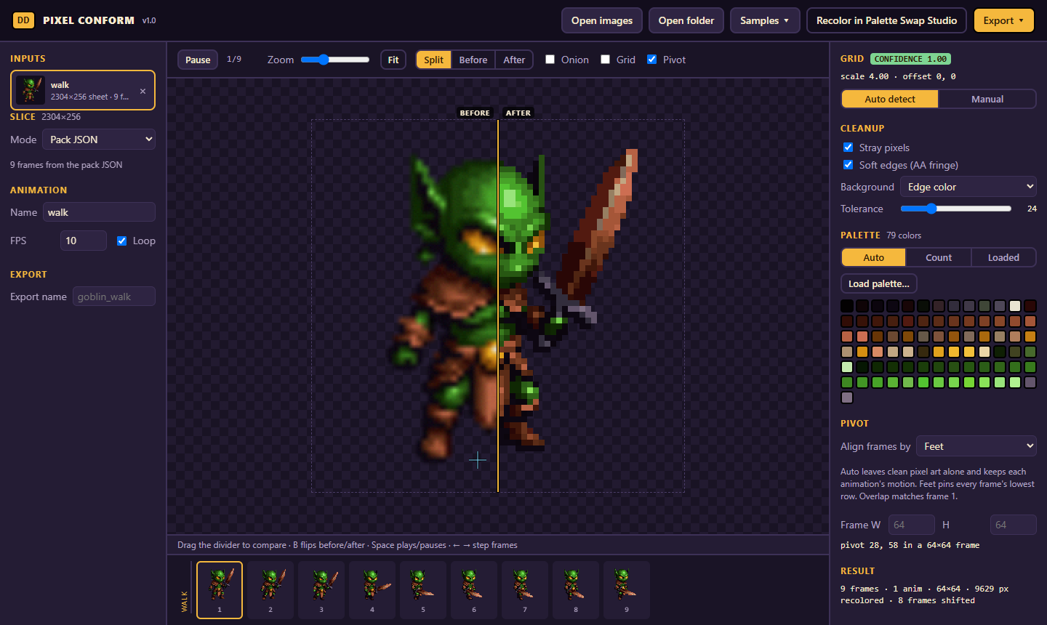Switch to the After view

click(x=514, y=60)
